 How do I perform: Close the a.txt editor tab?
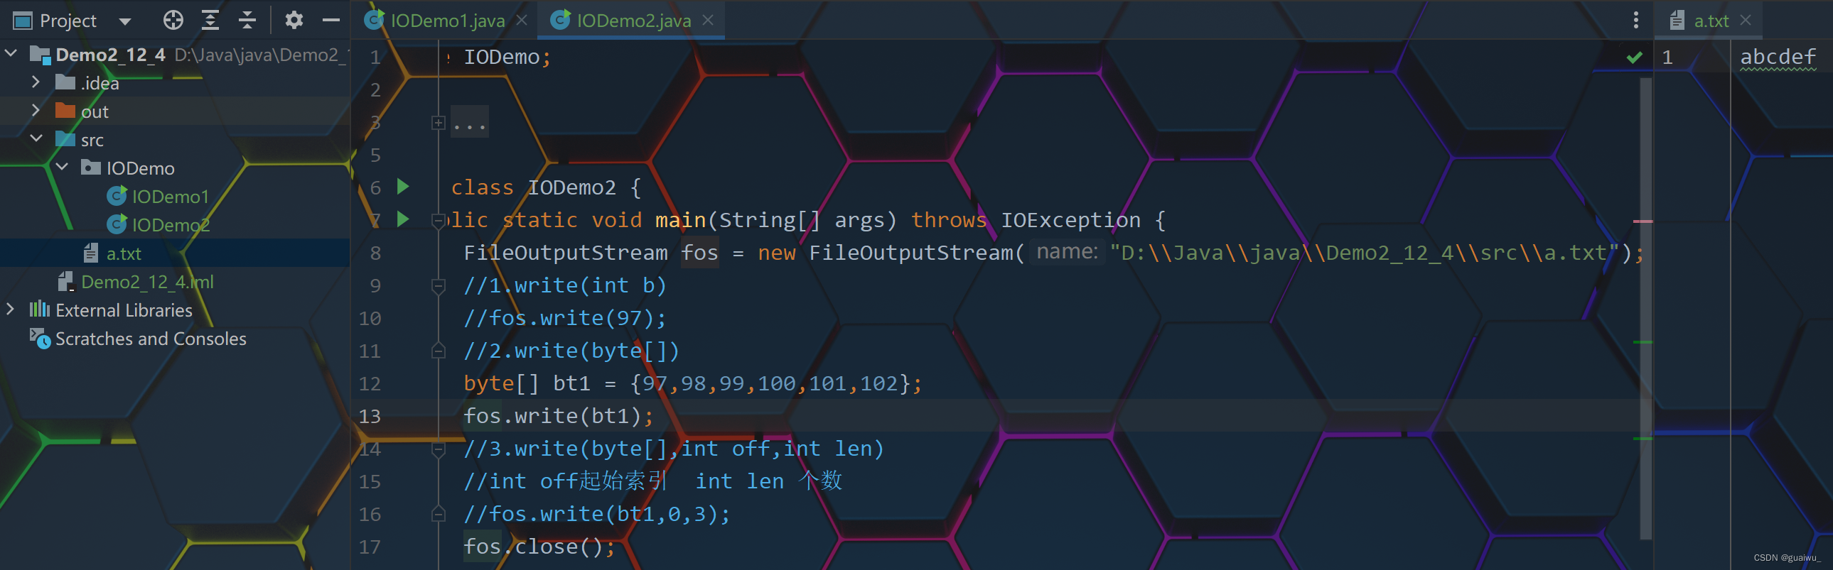point(1746,20)
